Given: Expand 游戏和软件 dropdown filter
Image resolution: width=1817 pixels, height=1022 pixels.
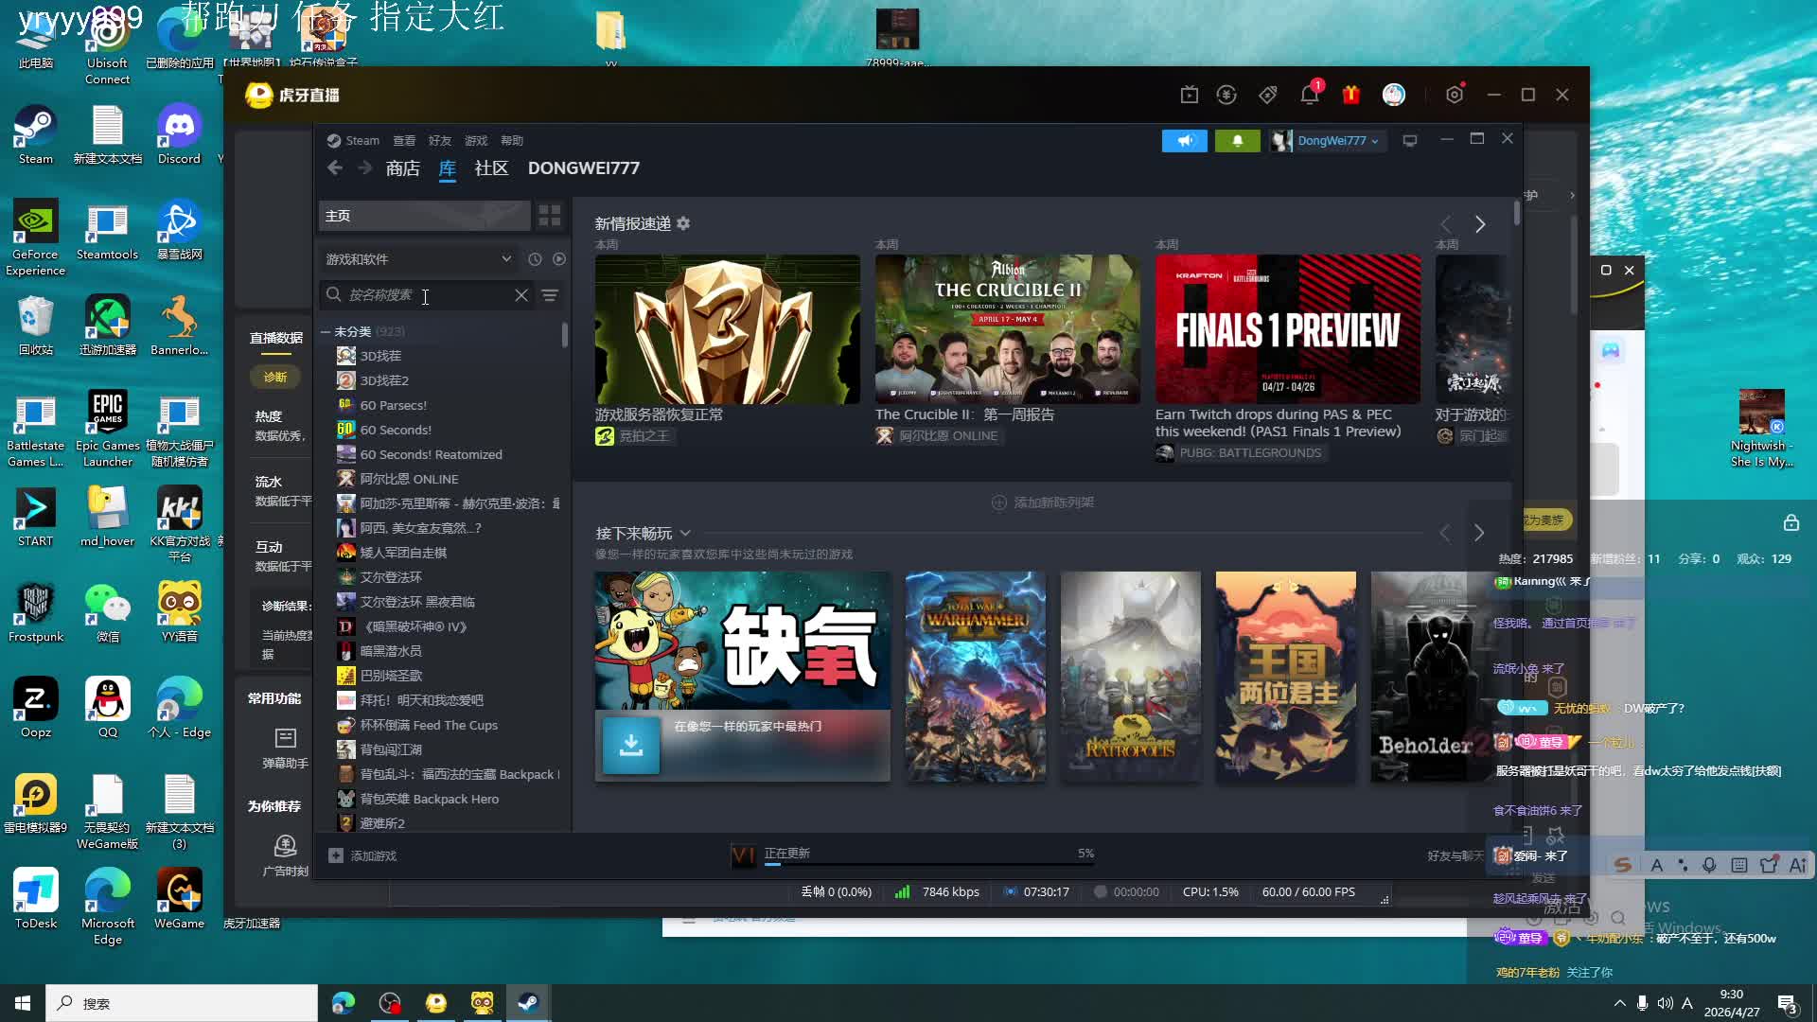Looking at the screenshot, I should point(417,259).
